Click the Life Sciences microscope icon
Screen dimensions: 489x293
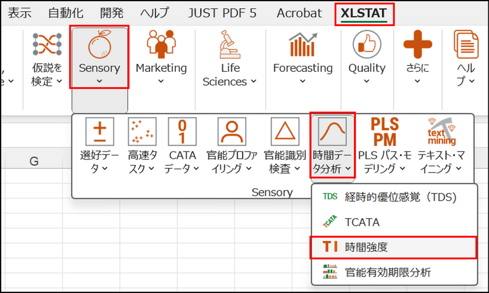click(230, 44)
